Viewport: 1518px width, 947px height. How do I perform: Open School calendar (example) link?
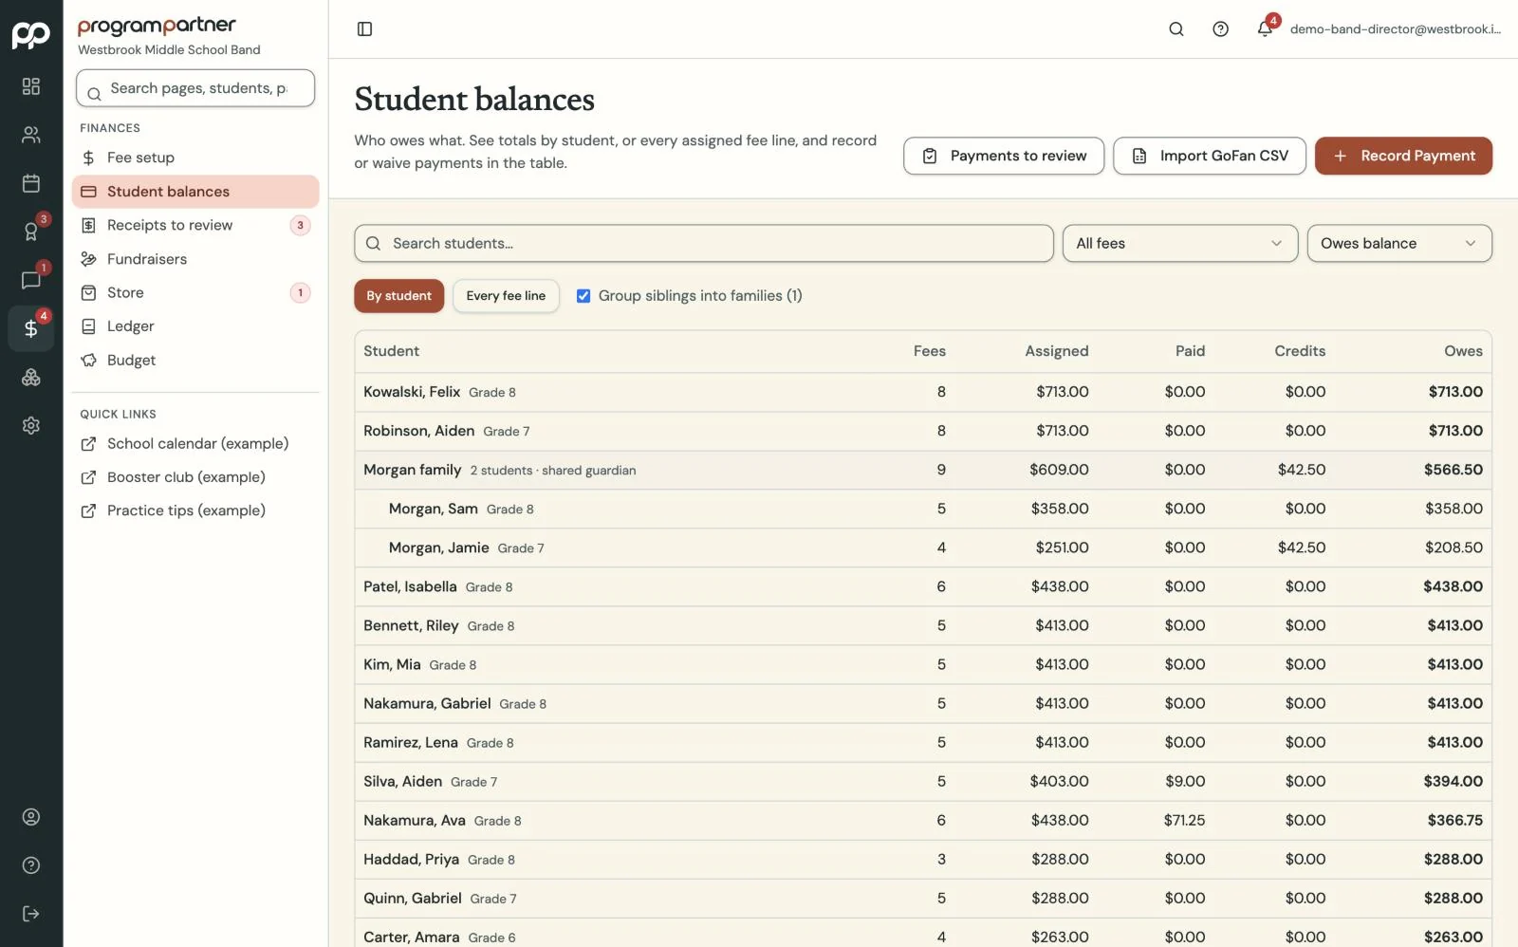click(x=195, y=443)
